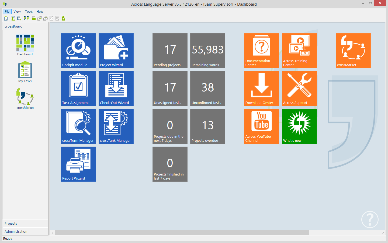The height and width of the screenshot is (243, 388).
Task: Open the Unconfirmed tasks tile
Action: (x=208, y=89)
